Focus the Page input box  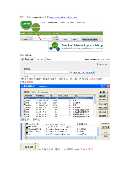coord(79,40)
